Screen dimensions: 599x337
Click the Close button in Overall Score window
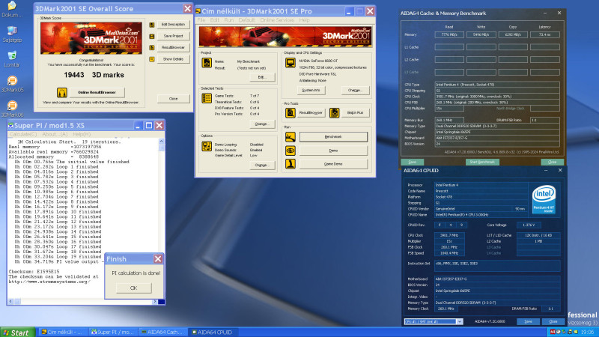click(174, 99)
